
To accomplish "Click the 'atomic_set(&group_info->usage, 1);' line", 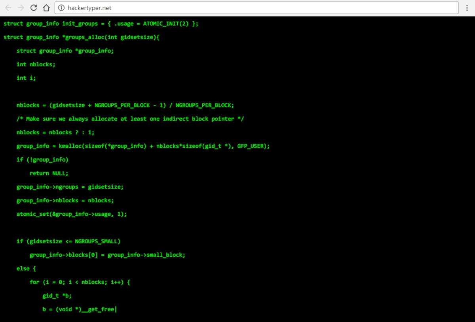I will tap(72, 214).
